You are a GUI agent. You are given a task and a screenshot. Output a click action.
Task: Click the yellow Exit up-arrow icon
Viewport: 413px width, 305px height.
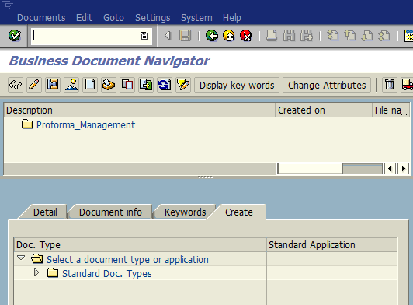[228, 36]
